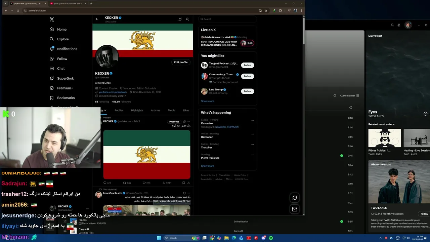Screen dimensions: 430x242
Task: Switch to Likes tab
Action: pos(186,110)
